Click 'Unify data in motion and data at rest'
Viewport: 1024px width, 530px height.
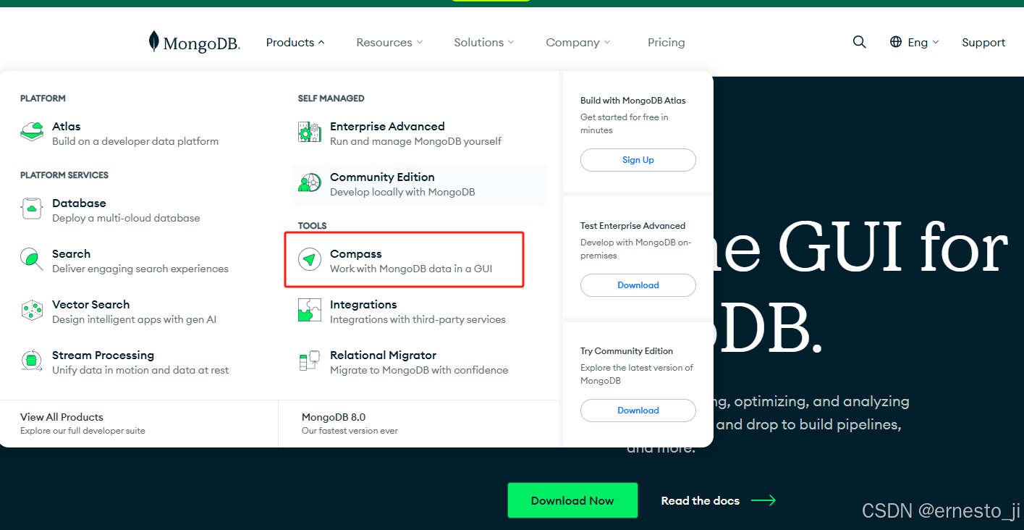click(x=140, y=370)
